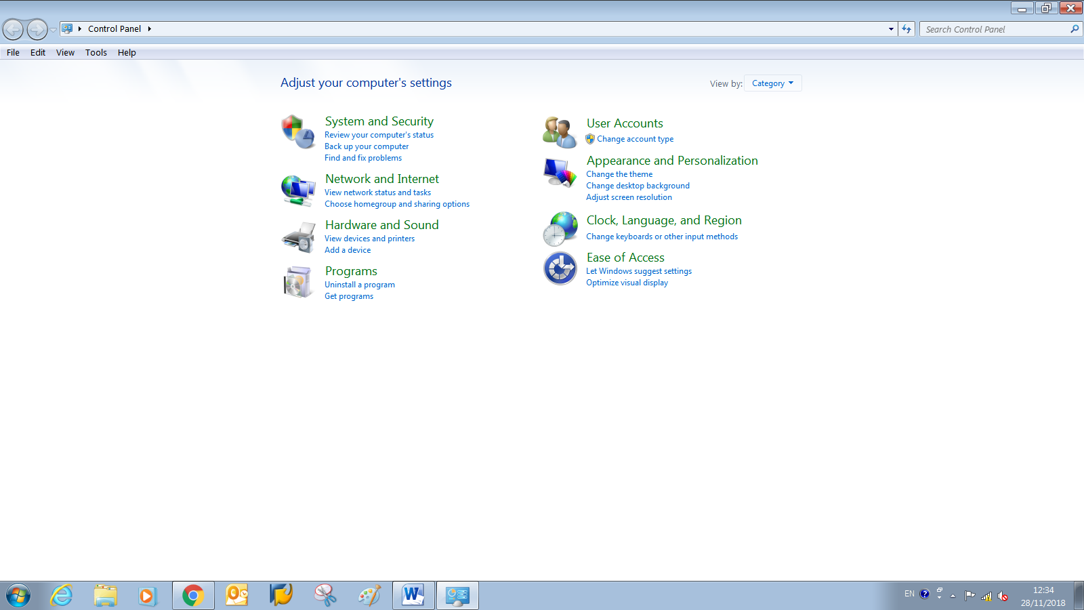
Task: Open the Ease of Access icon
Action: tap(560, 268)
